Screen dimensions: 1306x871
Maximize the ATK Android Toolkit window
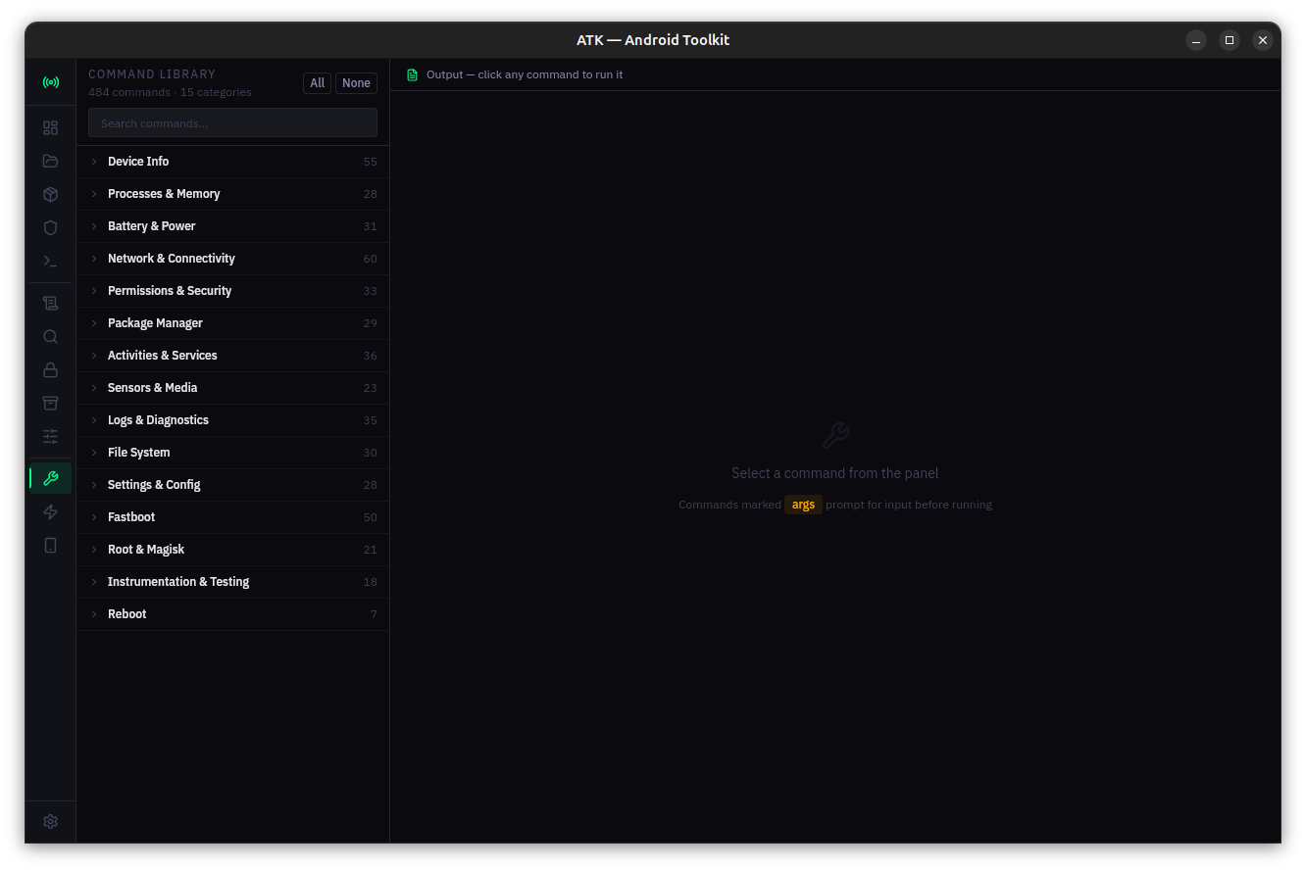pos(1230,40)
